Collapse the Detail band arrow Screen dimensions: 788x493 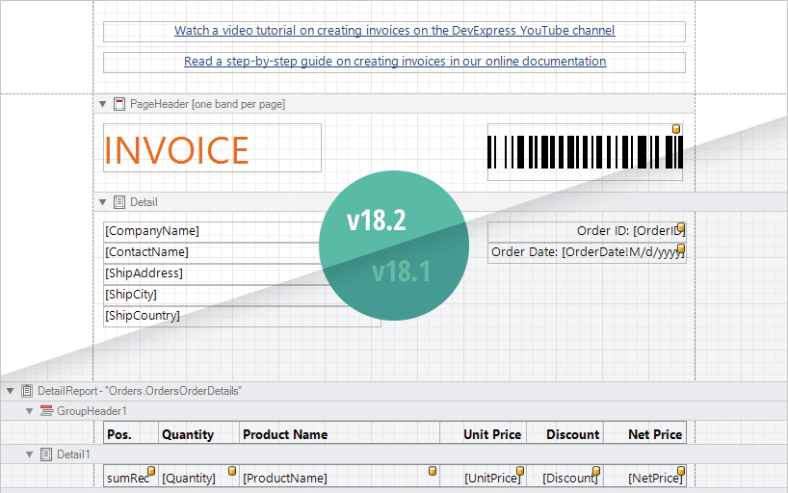[102, 202]
